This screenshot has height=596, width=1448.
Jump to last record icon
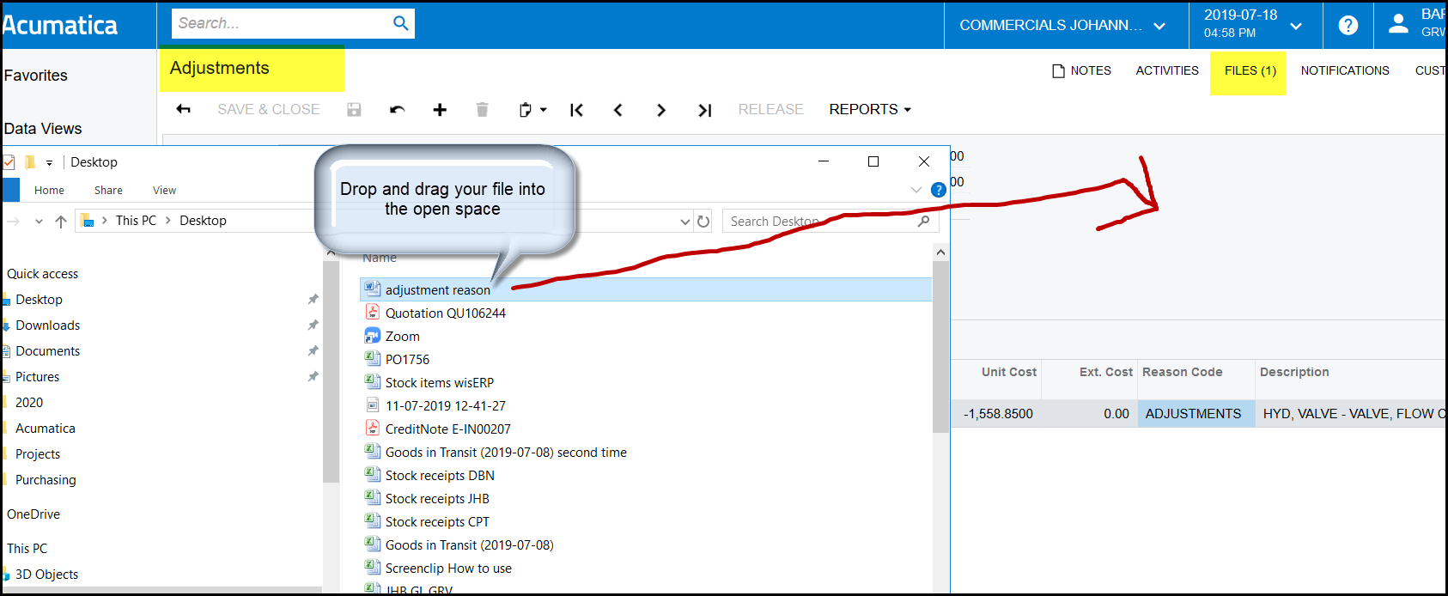tap(704, 110)
